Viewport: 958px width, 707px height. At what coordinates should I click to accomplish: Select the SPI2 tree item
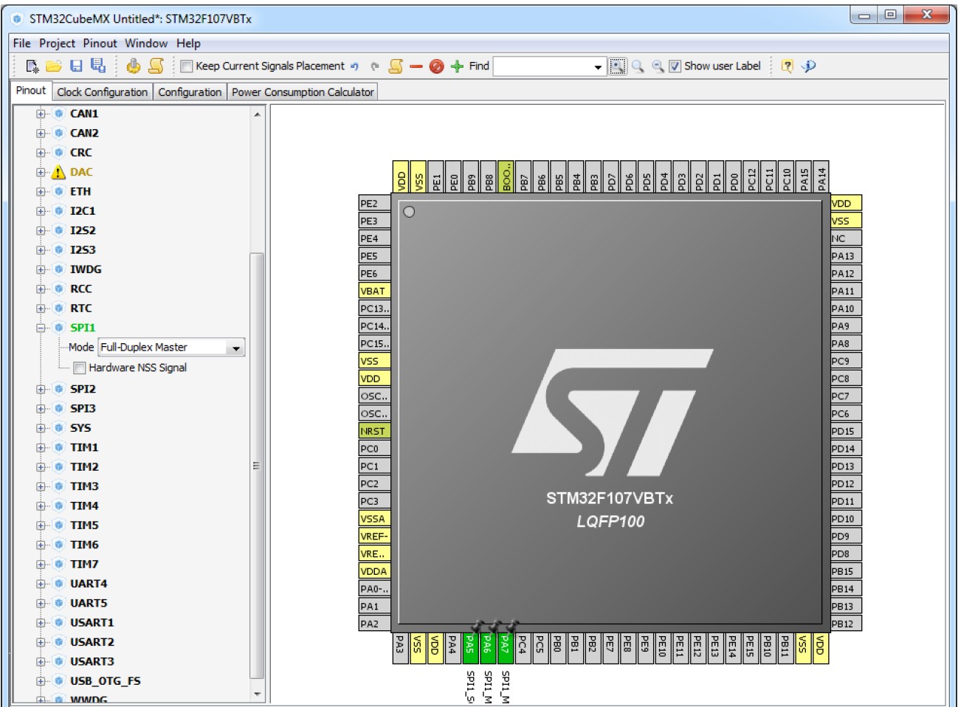tap(83, 389)
